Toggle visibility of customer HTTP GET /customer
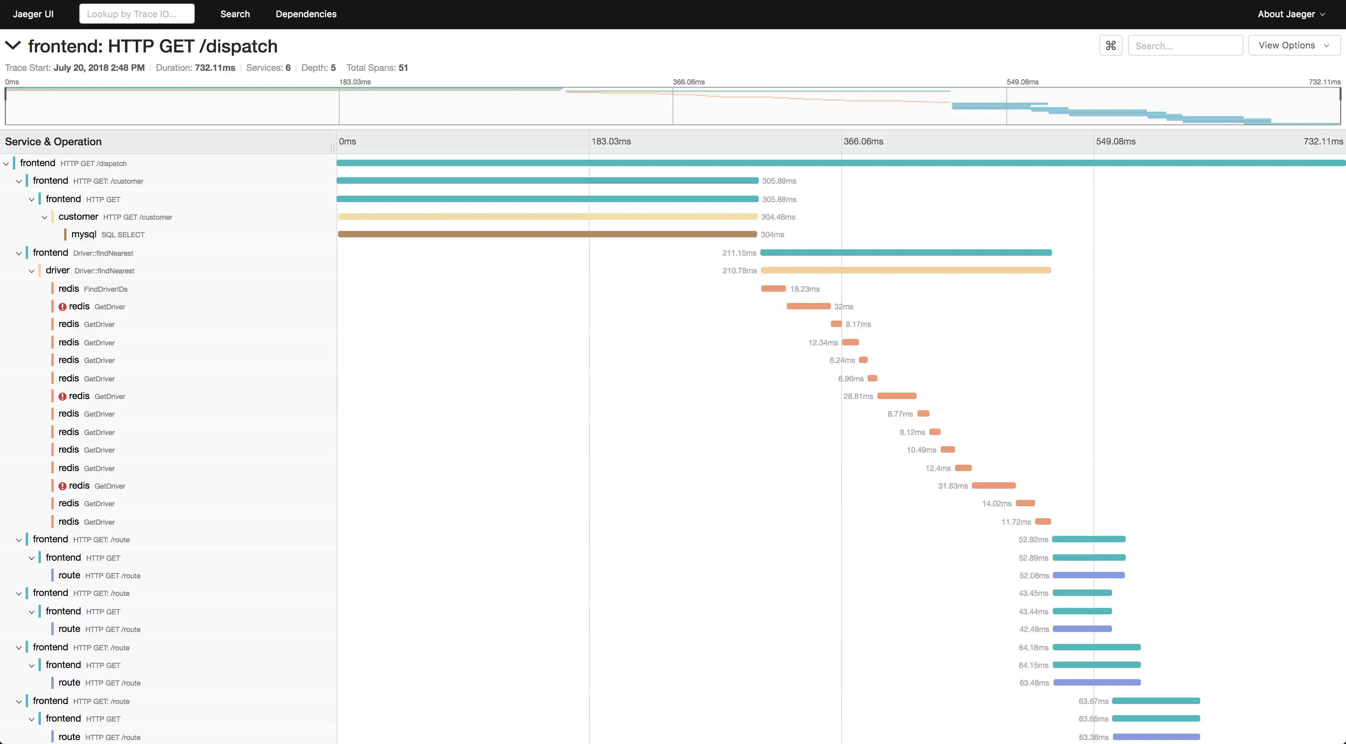 pyautogui.click(x=43, y=216)
